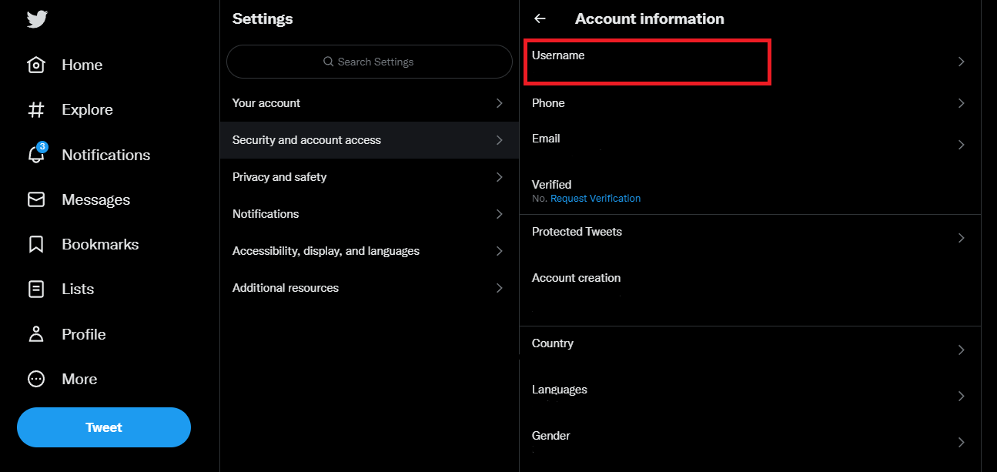
Task: Open Lists icon in sidebar
Action: coord(36,289)
